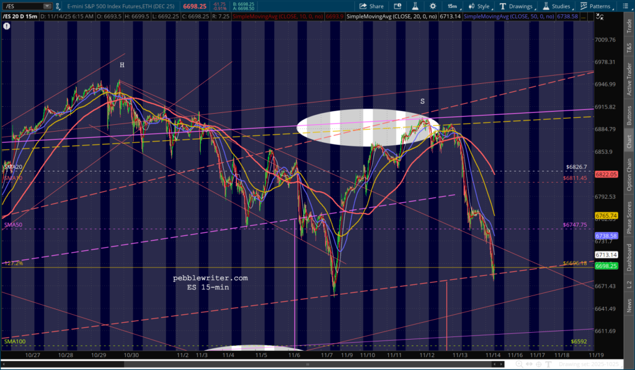Image resolution: width=635 pixels, height=370 pixels.
Task: Click the symbol link clipboard icon
Action: pos(58,6)
